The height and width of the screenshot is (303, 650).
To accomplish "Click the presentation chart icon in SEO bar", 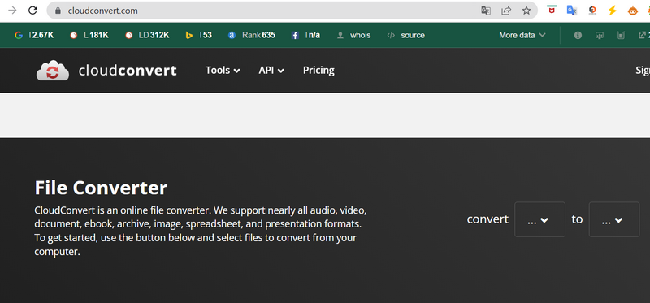I will tap(600, 35).
